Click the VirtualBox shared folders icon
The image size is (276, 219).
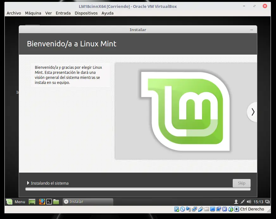pyautogui.click(x=206, y=209)
